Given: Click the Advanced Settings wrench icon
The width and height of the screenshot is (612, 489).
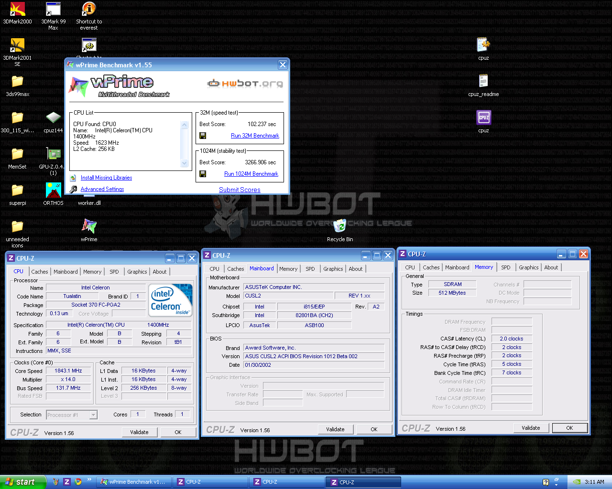Looking at the screenshot, I should 73,190.
